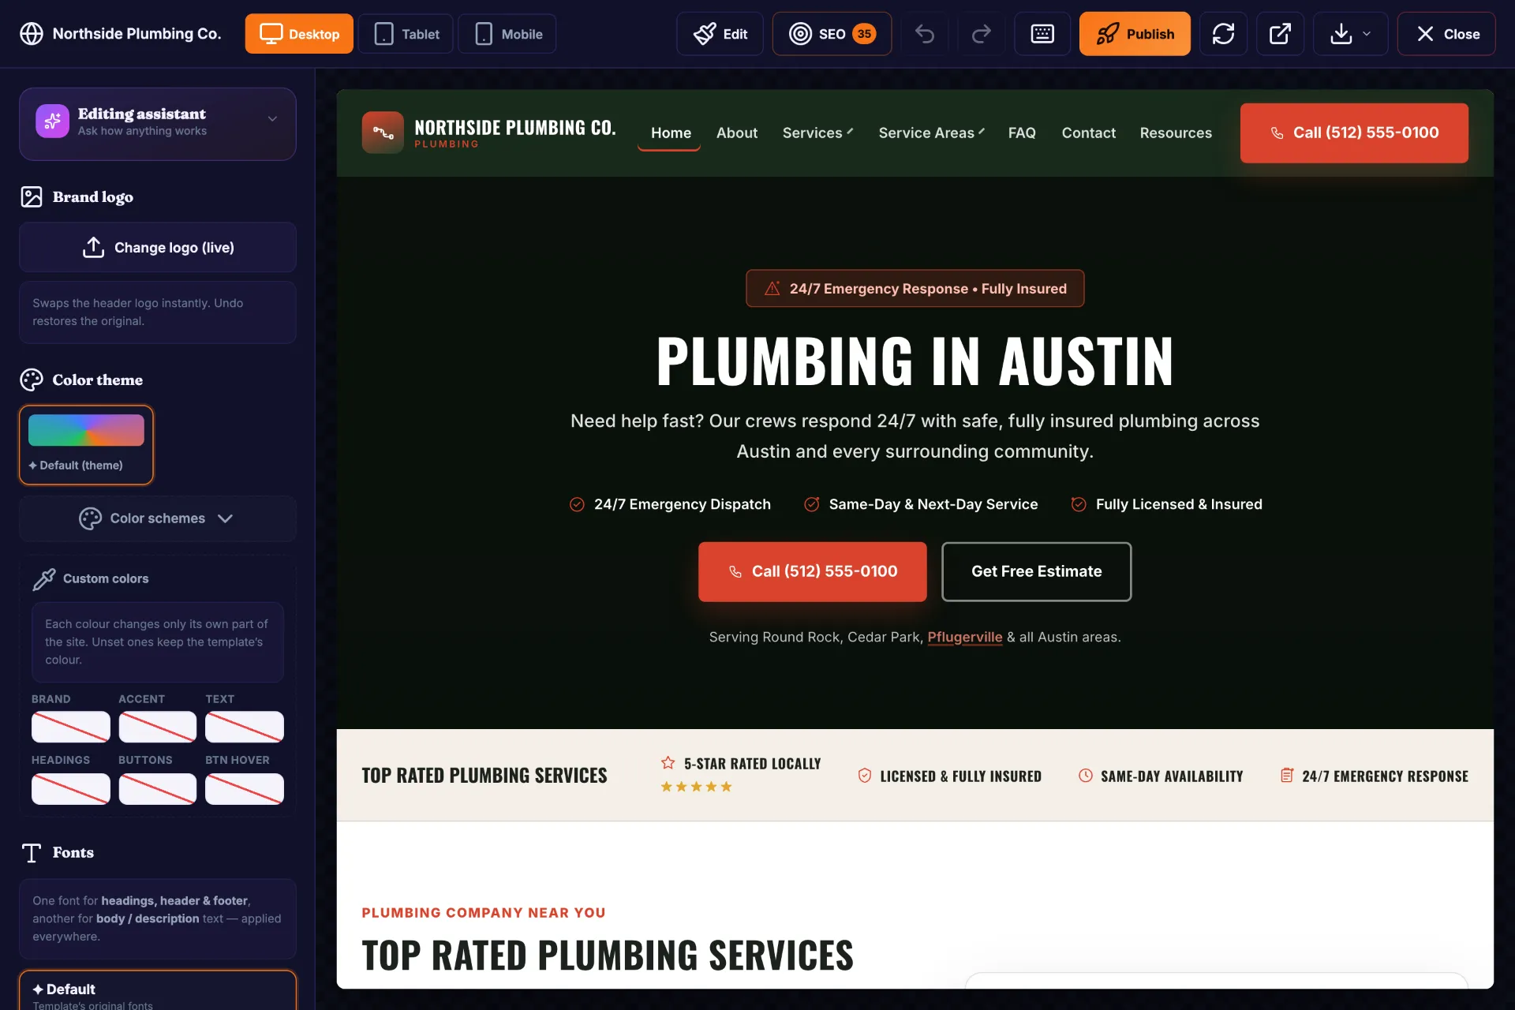This screenshot has height=1010, width=1515.
Task: Open the About nav item
Action: (737, 133)
